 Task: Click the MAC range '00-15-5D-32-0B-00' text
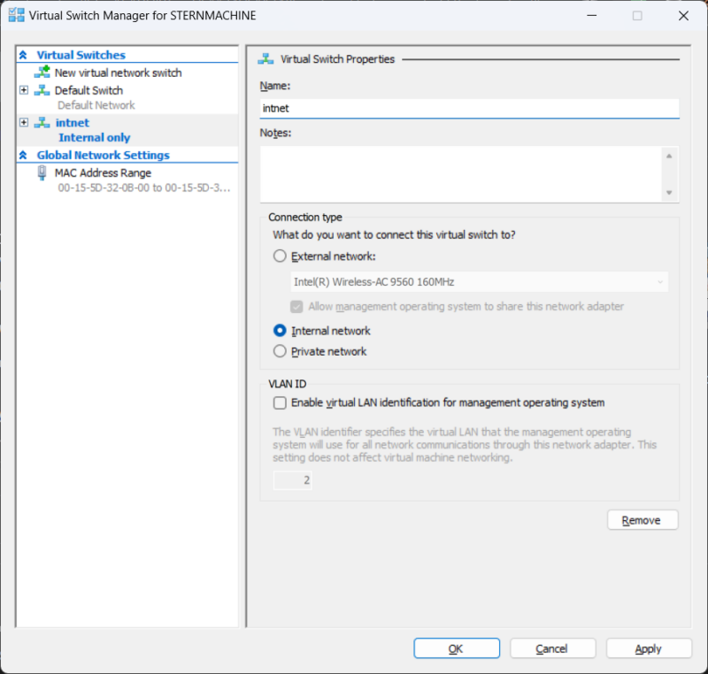click(104, 188)
